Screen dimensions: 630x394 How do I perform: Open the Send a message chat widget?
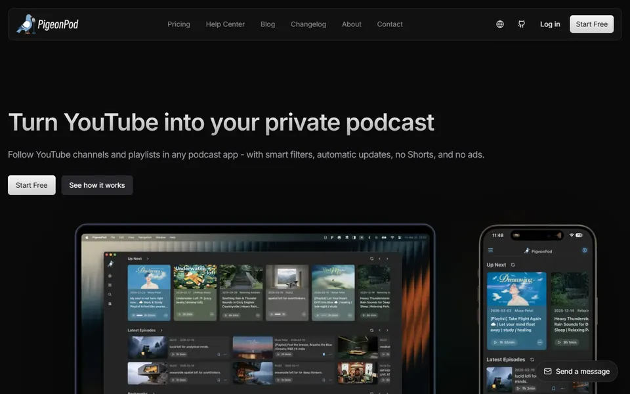click(x=577, y=372)
